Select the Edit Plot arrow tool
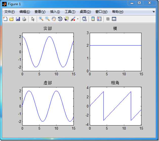This screenshot has height=141, width=159. [33, 19]
